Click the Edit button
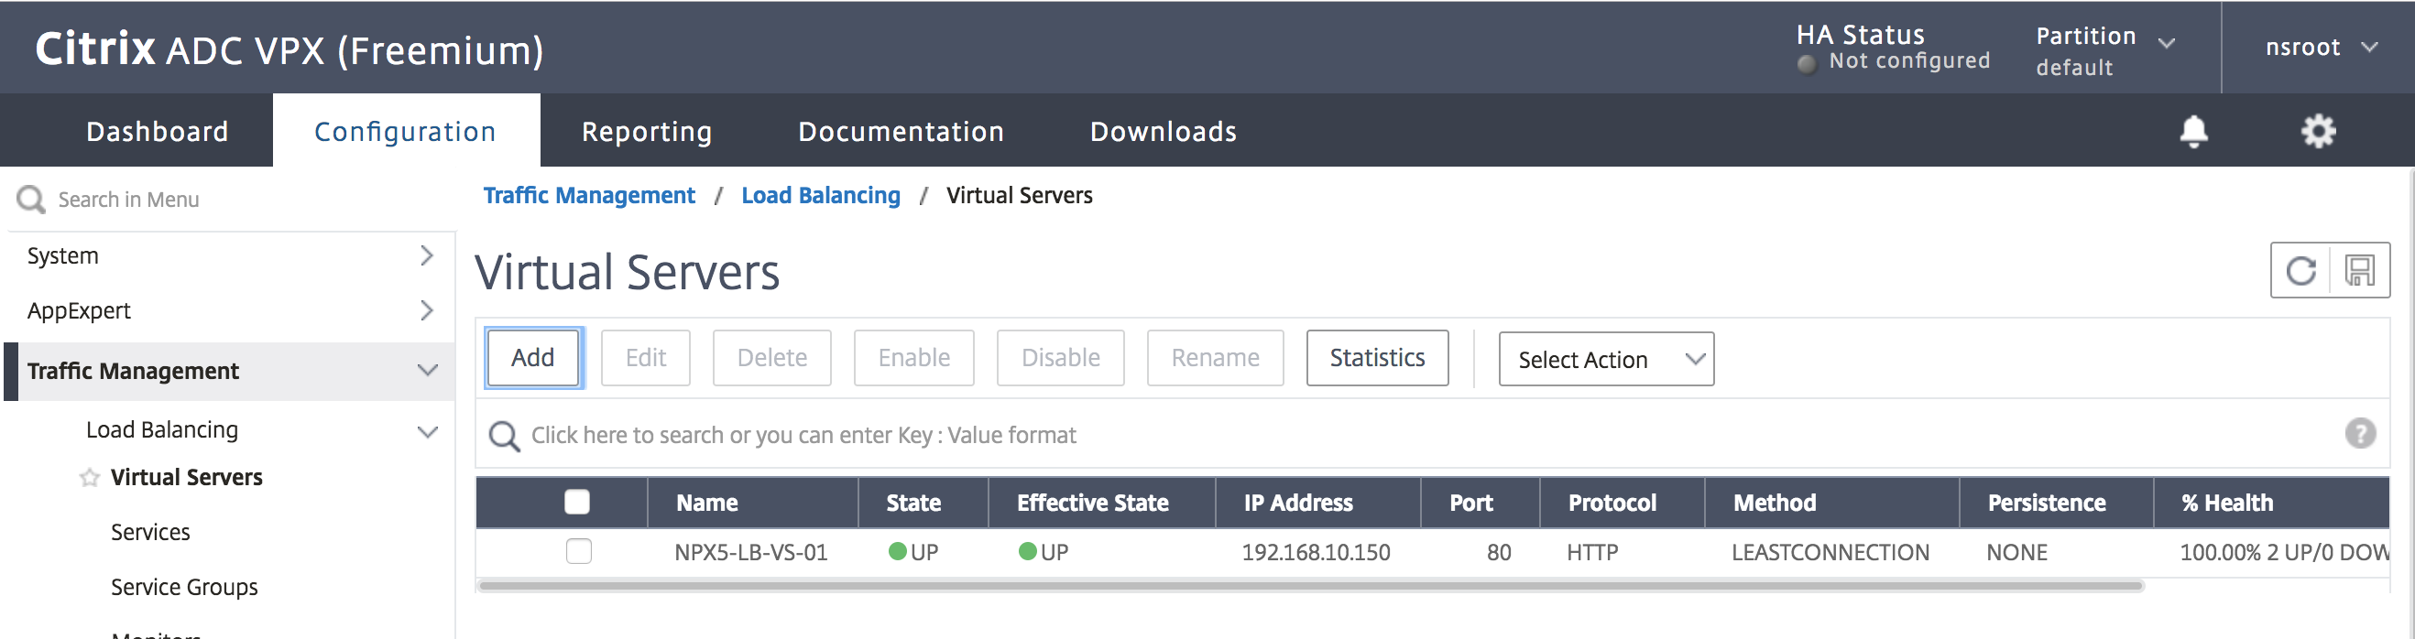 [646, 357]
